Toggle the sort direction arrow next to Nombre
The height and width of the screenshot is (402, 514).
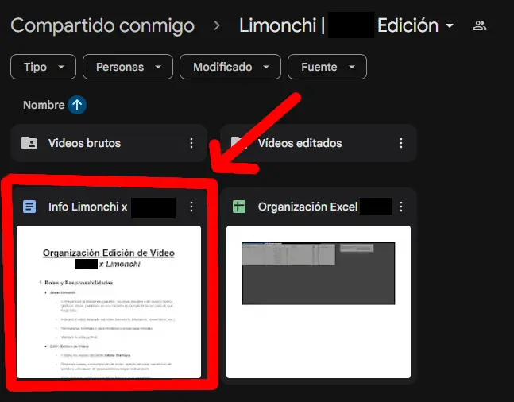point(77,105)
